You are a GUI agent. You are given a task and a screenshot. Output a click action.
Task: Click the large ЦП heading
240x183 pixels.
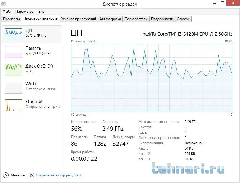tap(76, 33)
